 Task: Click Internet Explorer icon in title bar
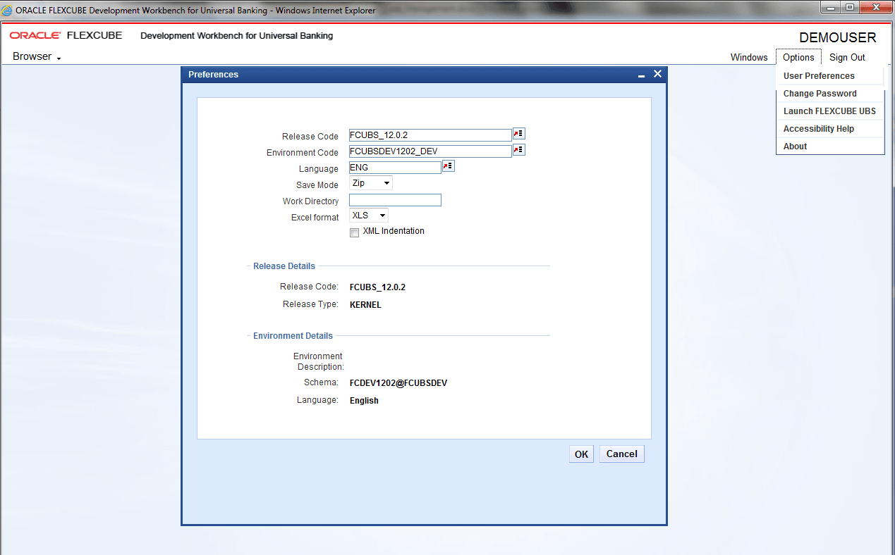click(x=8, y=10)
